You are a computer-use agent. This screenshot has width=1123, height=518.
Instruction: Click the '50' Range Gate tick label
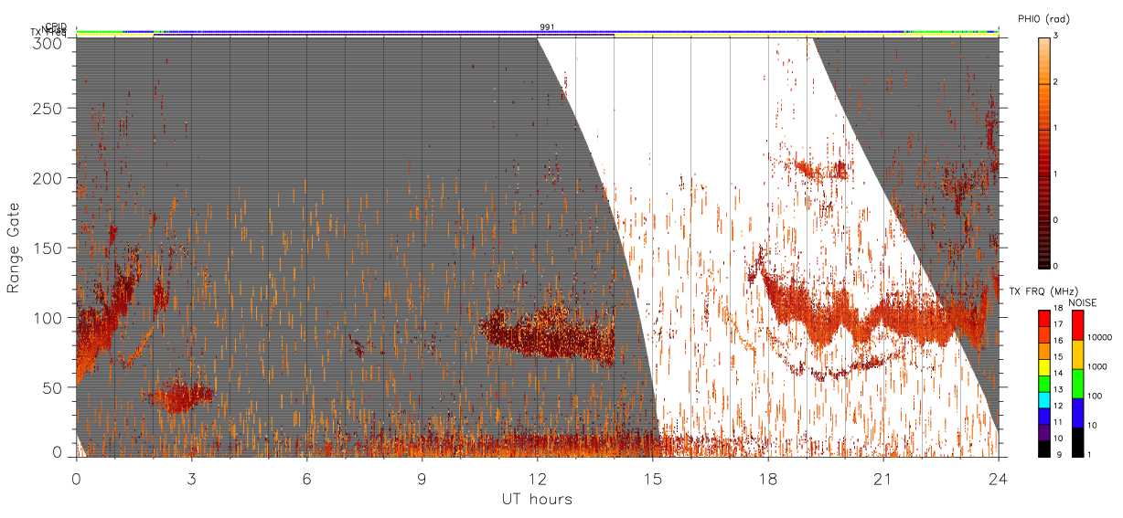coord(53,387)
